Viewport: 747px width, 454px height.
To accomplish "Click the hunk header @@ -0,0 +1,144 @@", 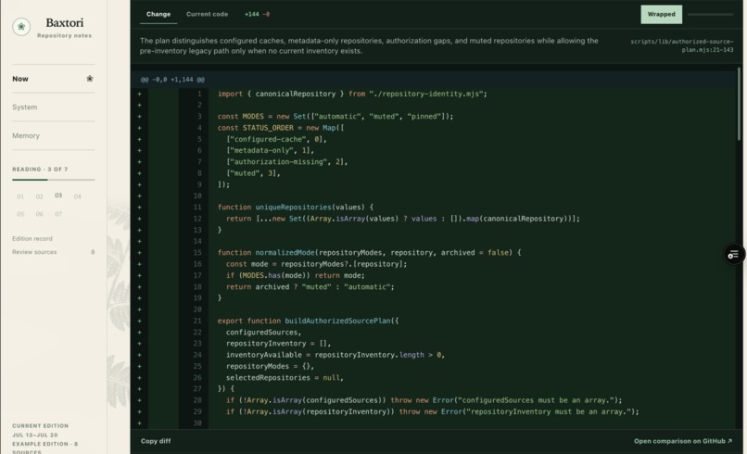I will (172, 80).
